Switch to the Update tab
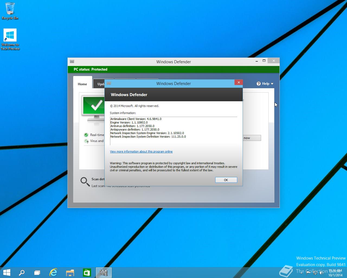The height and width of the screenshot is (278, 347). click(99, 84)
